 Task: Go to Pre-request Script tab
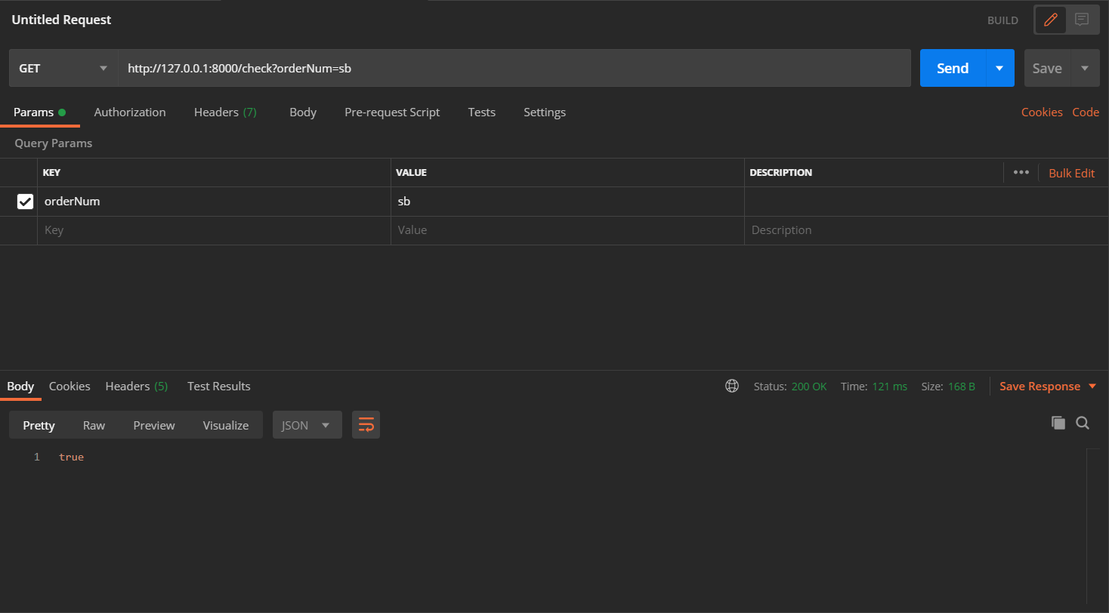click(x=392, y=112)
